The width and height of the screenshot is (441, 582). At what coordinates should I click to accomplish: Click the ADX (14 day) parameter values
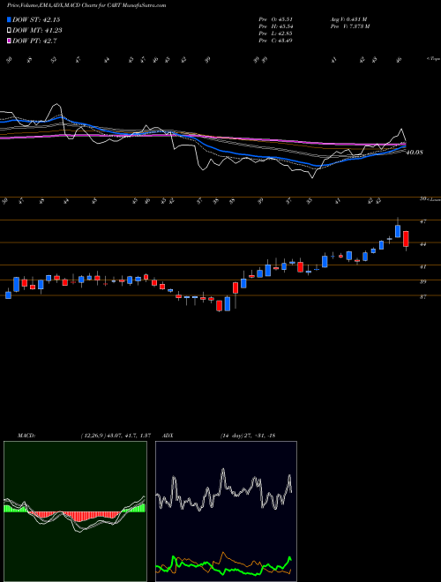(248, 436)
